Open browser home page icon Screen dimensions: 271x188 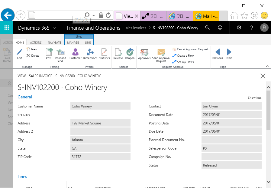click(x=234, y=15)
